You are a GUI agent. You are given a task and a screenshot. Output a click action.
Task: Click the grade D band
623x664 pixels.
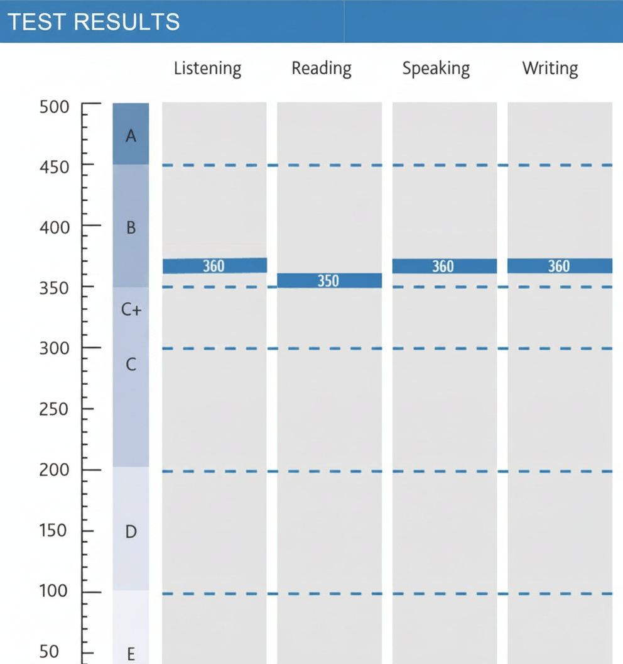[x=131, y=531]
